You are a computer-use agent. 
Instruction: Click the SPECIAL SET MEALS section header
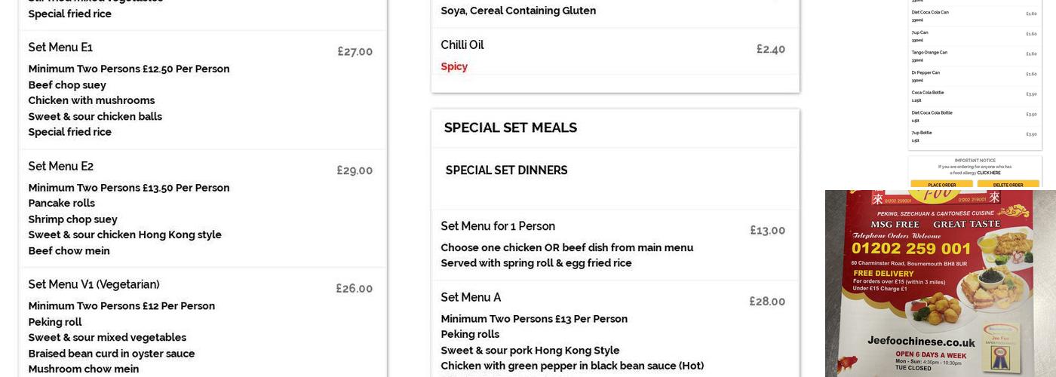pos(511,128)
